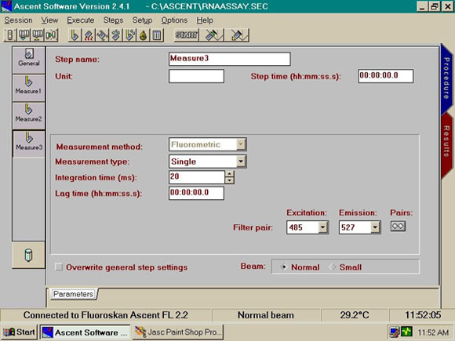Open the Emission filter dropdown
The height and width of the screenshot is (341, 455).
pos(375,227)
